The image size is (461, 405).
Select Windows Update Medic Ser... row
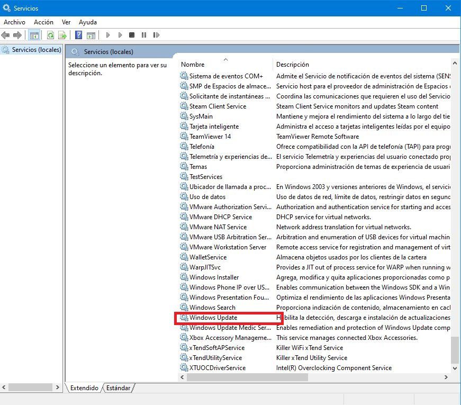pyautogui.click(x=315, y=327)
